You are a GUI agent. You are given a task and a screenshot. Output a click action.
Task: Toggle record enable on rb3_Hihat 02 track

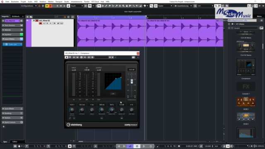[x=41, y=23]
